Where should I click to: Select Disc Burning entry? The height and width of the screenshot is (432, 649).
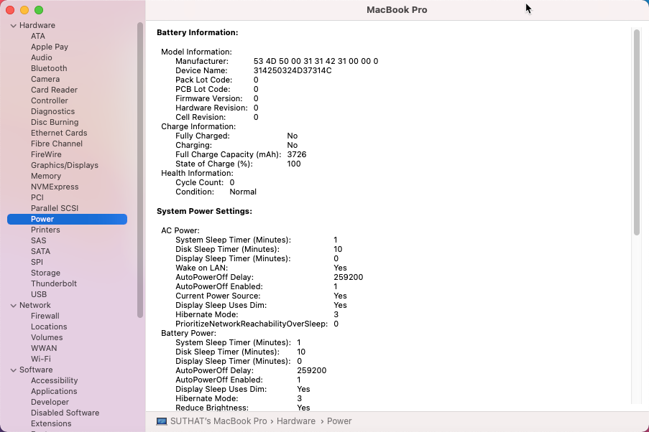pyautogui.click(x=55, y=122)
